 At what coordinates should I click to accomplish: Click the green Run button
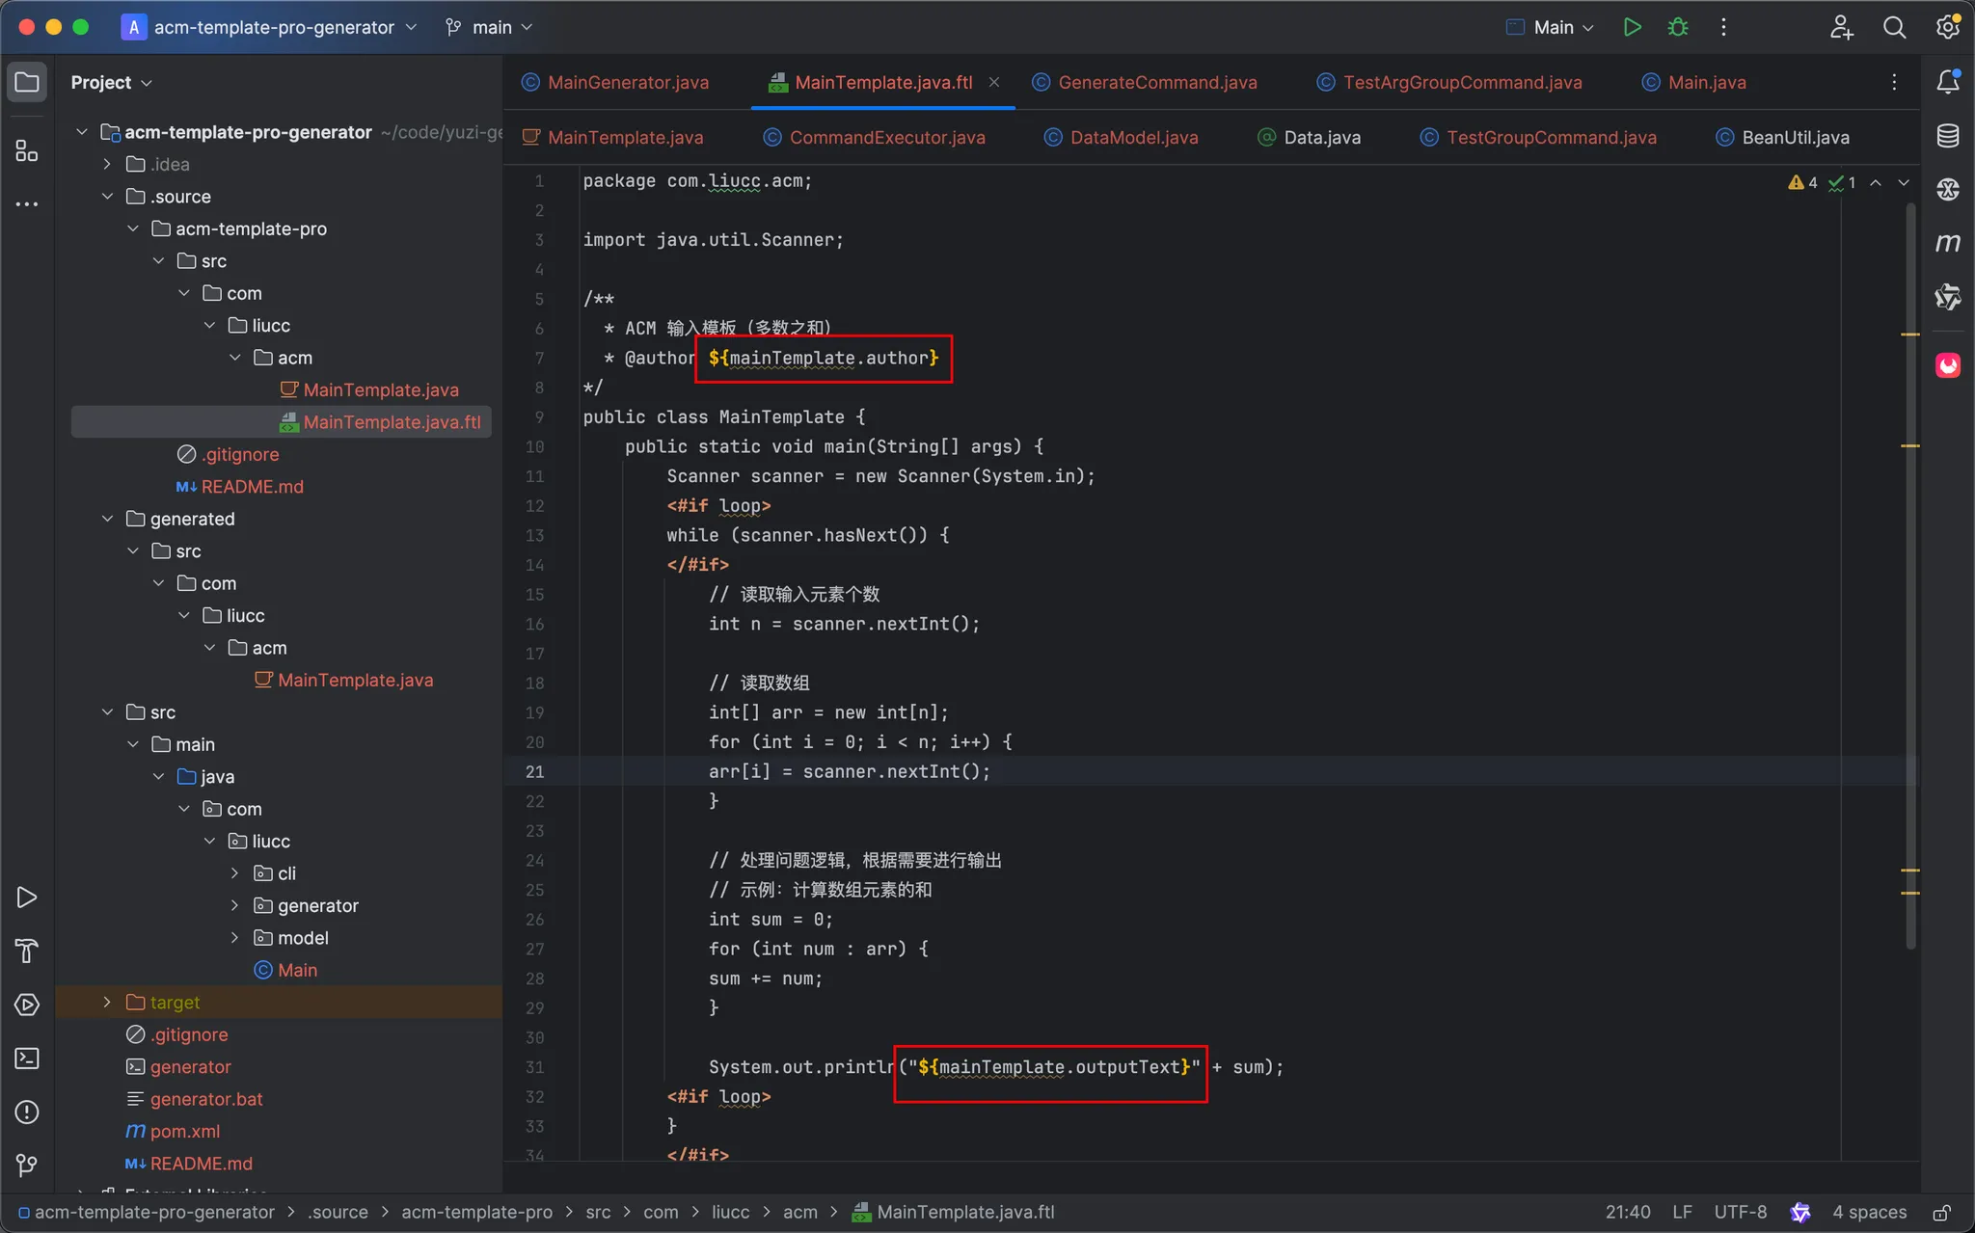coord(1632,27)
